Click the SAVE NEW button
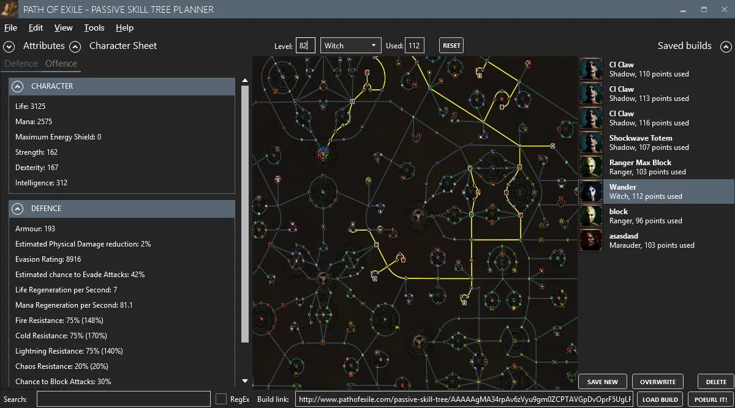735x408 pixels. tap(603, 382)
